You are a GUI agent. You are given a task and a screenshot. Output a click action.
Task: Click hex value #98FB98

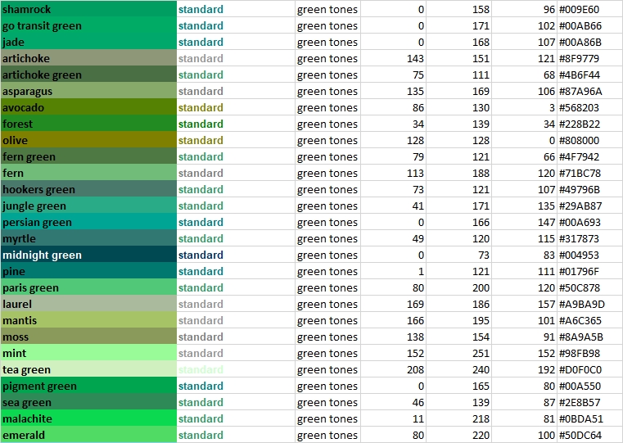pyautogui.click(x=580, y=354)
